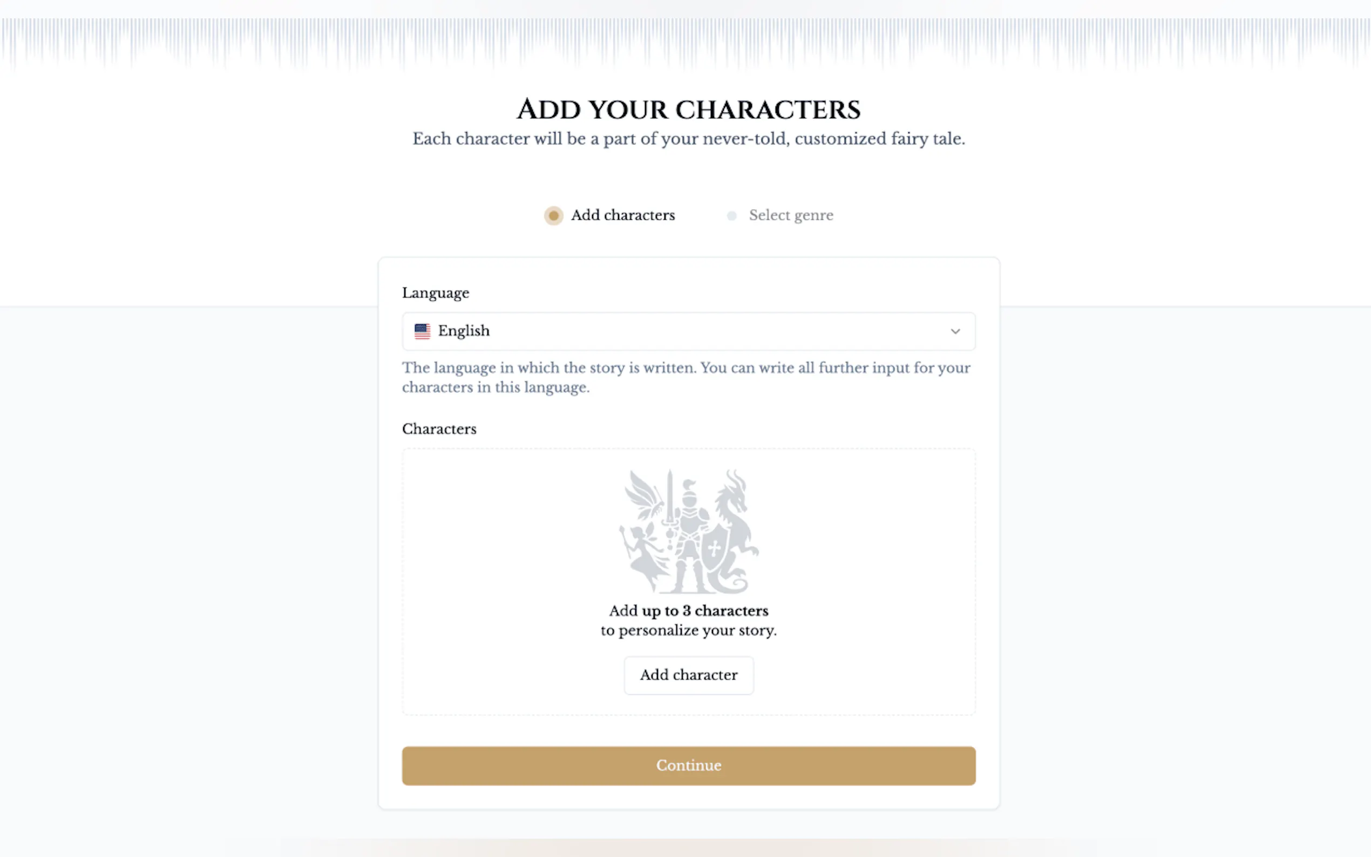Click the Characters section label
Image resolution: width=1371 pixels, height=857 pixels.
coord(439,429)
